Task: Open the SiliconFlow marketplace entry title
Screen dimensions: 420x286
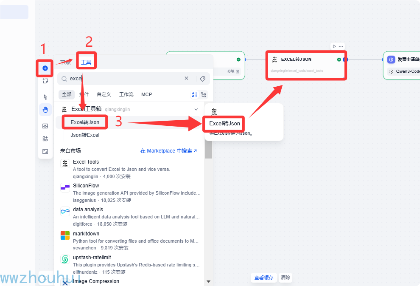Action: (86, 186)
